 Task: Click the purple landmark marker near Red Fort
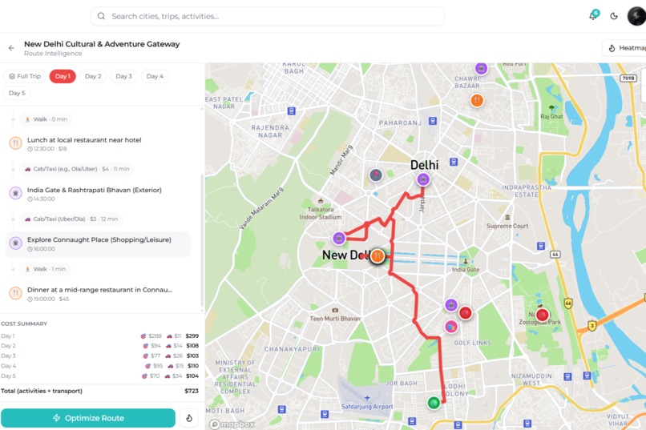coord(481,68)
